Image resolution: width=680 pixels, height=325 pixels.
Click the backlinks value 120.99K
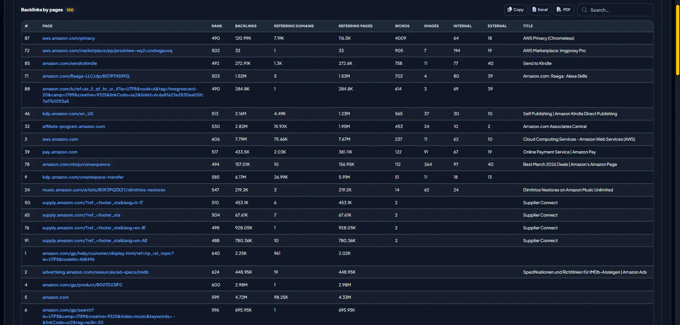tap(243, 38)
